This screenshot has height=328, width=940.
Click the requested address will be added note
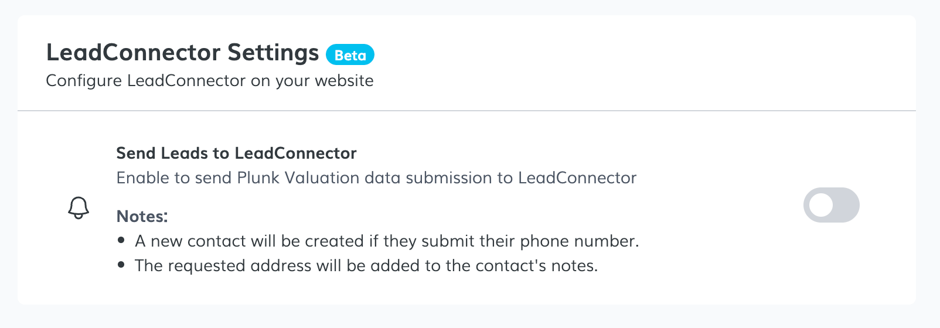point(366,266)
